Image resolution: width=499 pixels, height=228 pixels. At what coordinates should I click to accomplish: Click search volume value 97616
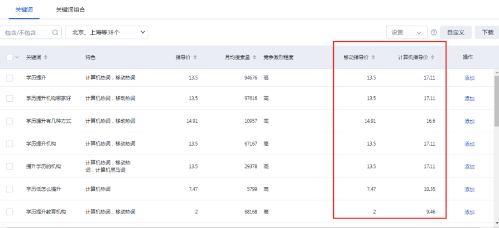pyautogui.click(x=251, y=98)
